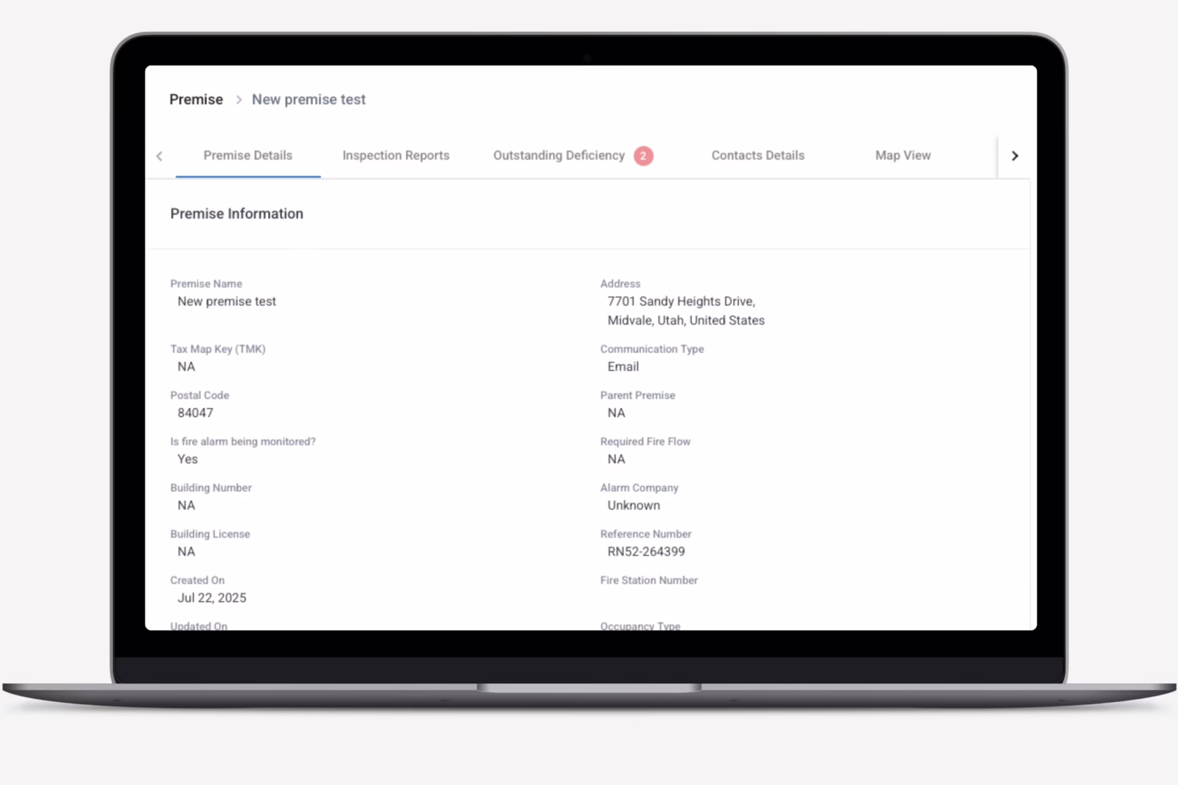Click the breadcrumb chevron separator
1178x785 pixels.
(x=239, y=99)
